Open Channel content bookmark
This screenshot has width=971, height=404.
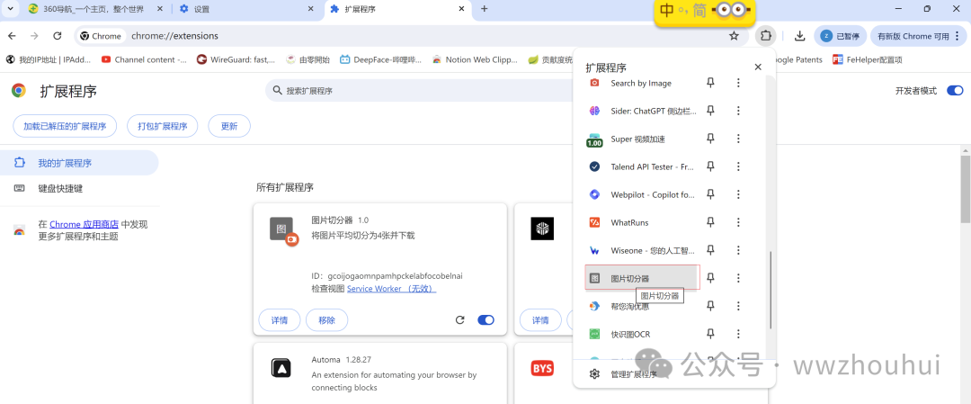coord(144,60)
